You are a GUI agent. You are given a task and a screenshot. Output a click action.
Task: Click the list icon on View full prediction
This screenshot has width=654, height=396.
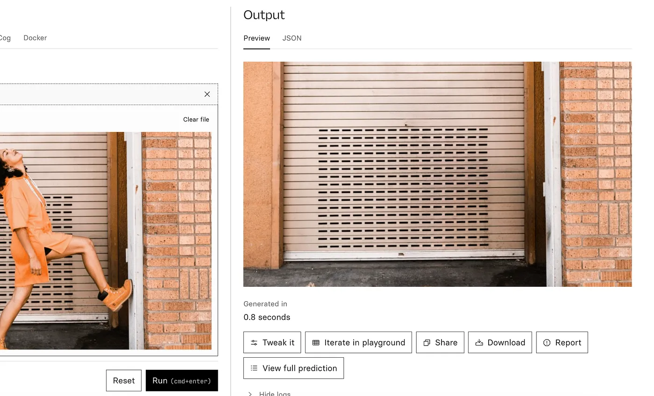point(254,368)
